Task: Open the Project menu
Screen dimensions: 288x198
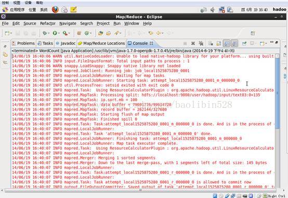Action: click(103, 23)
